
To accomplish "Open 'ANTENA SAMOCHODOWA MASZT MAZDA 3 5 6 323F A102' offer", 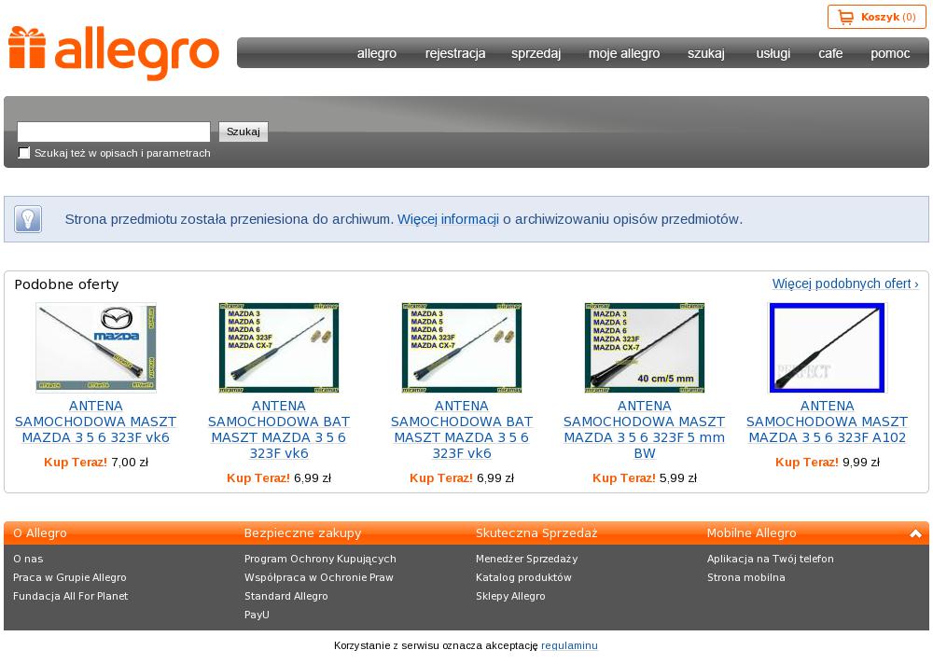I will tap(827, 422).
